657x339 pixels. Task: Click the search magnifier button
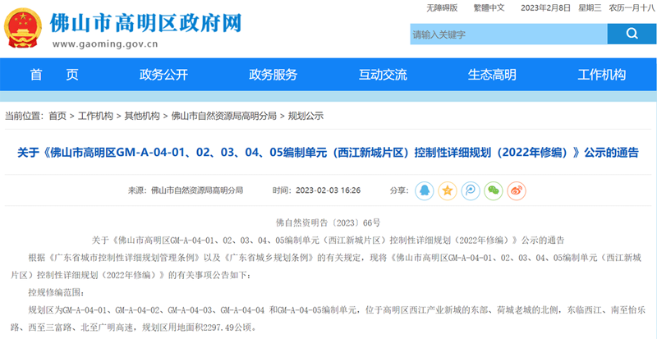pos(631,34)
